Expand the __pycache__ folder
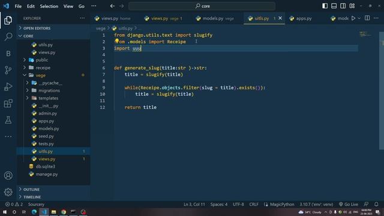384x216 pixels. tap(53, 83)
